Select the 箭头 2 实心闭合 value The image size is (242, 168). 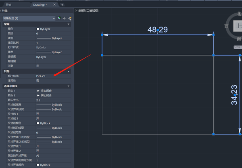[53, 95]
